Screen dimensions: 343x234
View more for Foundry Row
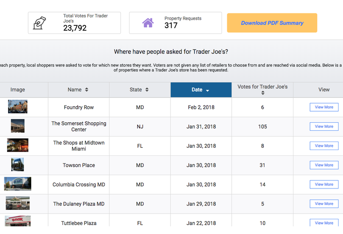point(324,107)
